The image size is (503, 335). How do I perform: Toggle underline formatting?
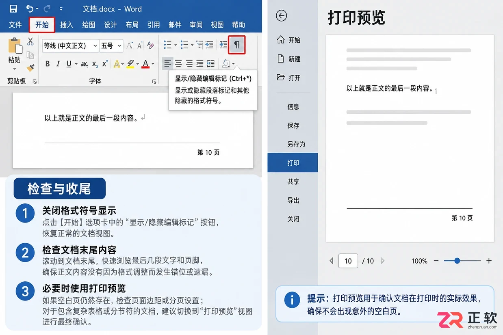(69, 64)
